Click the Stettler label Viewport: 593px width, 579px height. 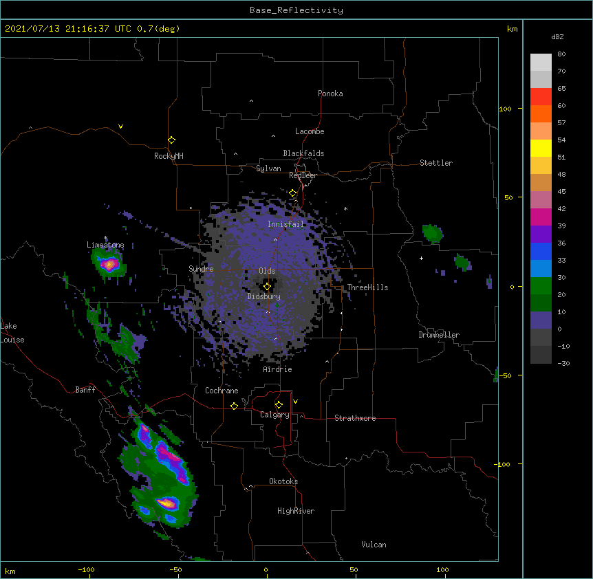(436, 163)
